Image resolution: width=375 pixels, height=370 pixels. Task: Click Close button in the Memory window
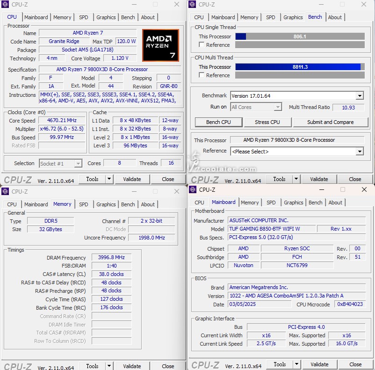coord(168,366)
